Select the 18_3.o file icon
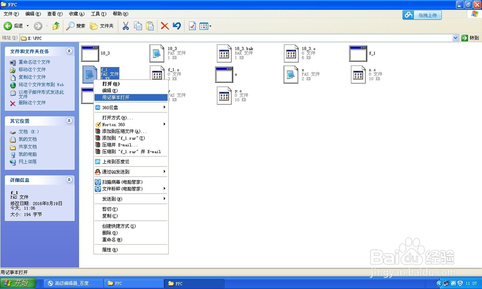The image size is (482, 289). pyautogui.click(x=291, y=53)
